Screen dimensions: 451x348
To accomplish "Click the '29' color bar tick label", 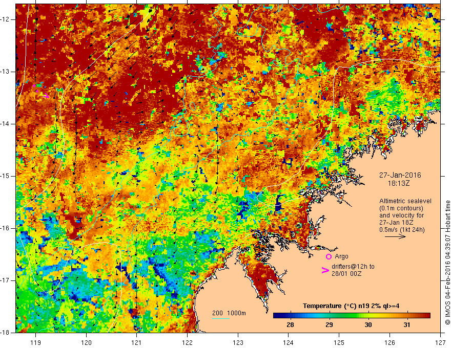I will pos(330,325).
